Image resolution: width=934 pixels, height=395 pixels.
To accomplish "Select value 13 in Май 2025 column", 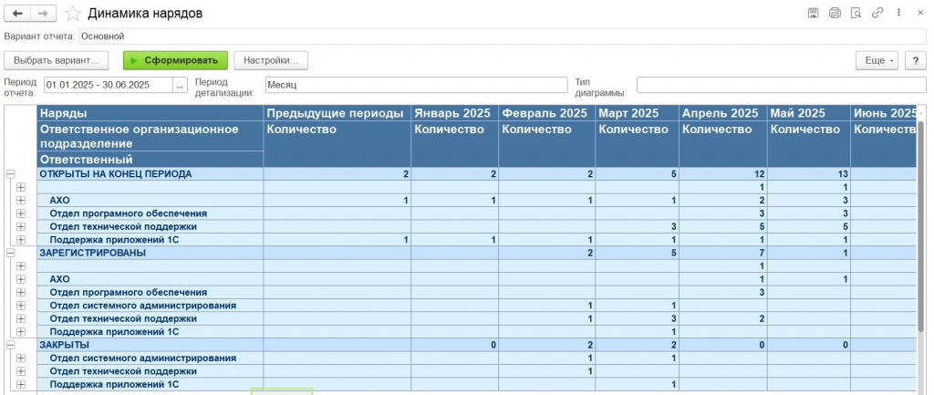I will (x=809, y=174).
